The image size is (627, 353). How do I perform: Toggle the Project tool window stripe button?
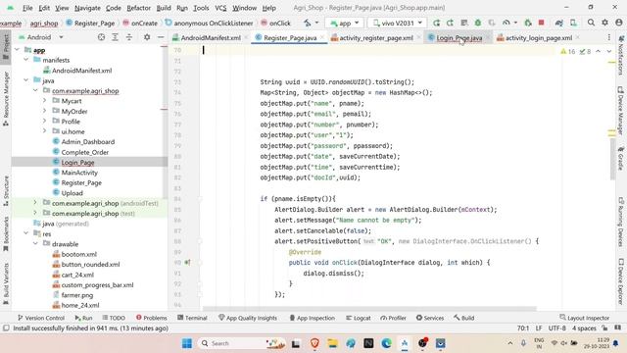tap(6, 46)
